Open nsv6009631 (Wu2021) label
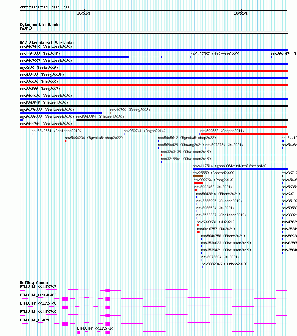Screen dimensions: 297x336 coord(216,222)
